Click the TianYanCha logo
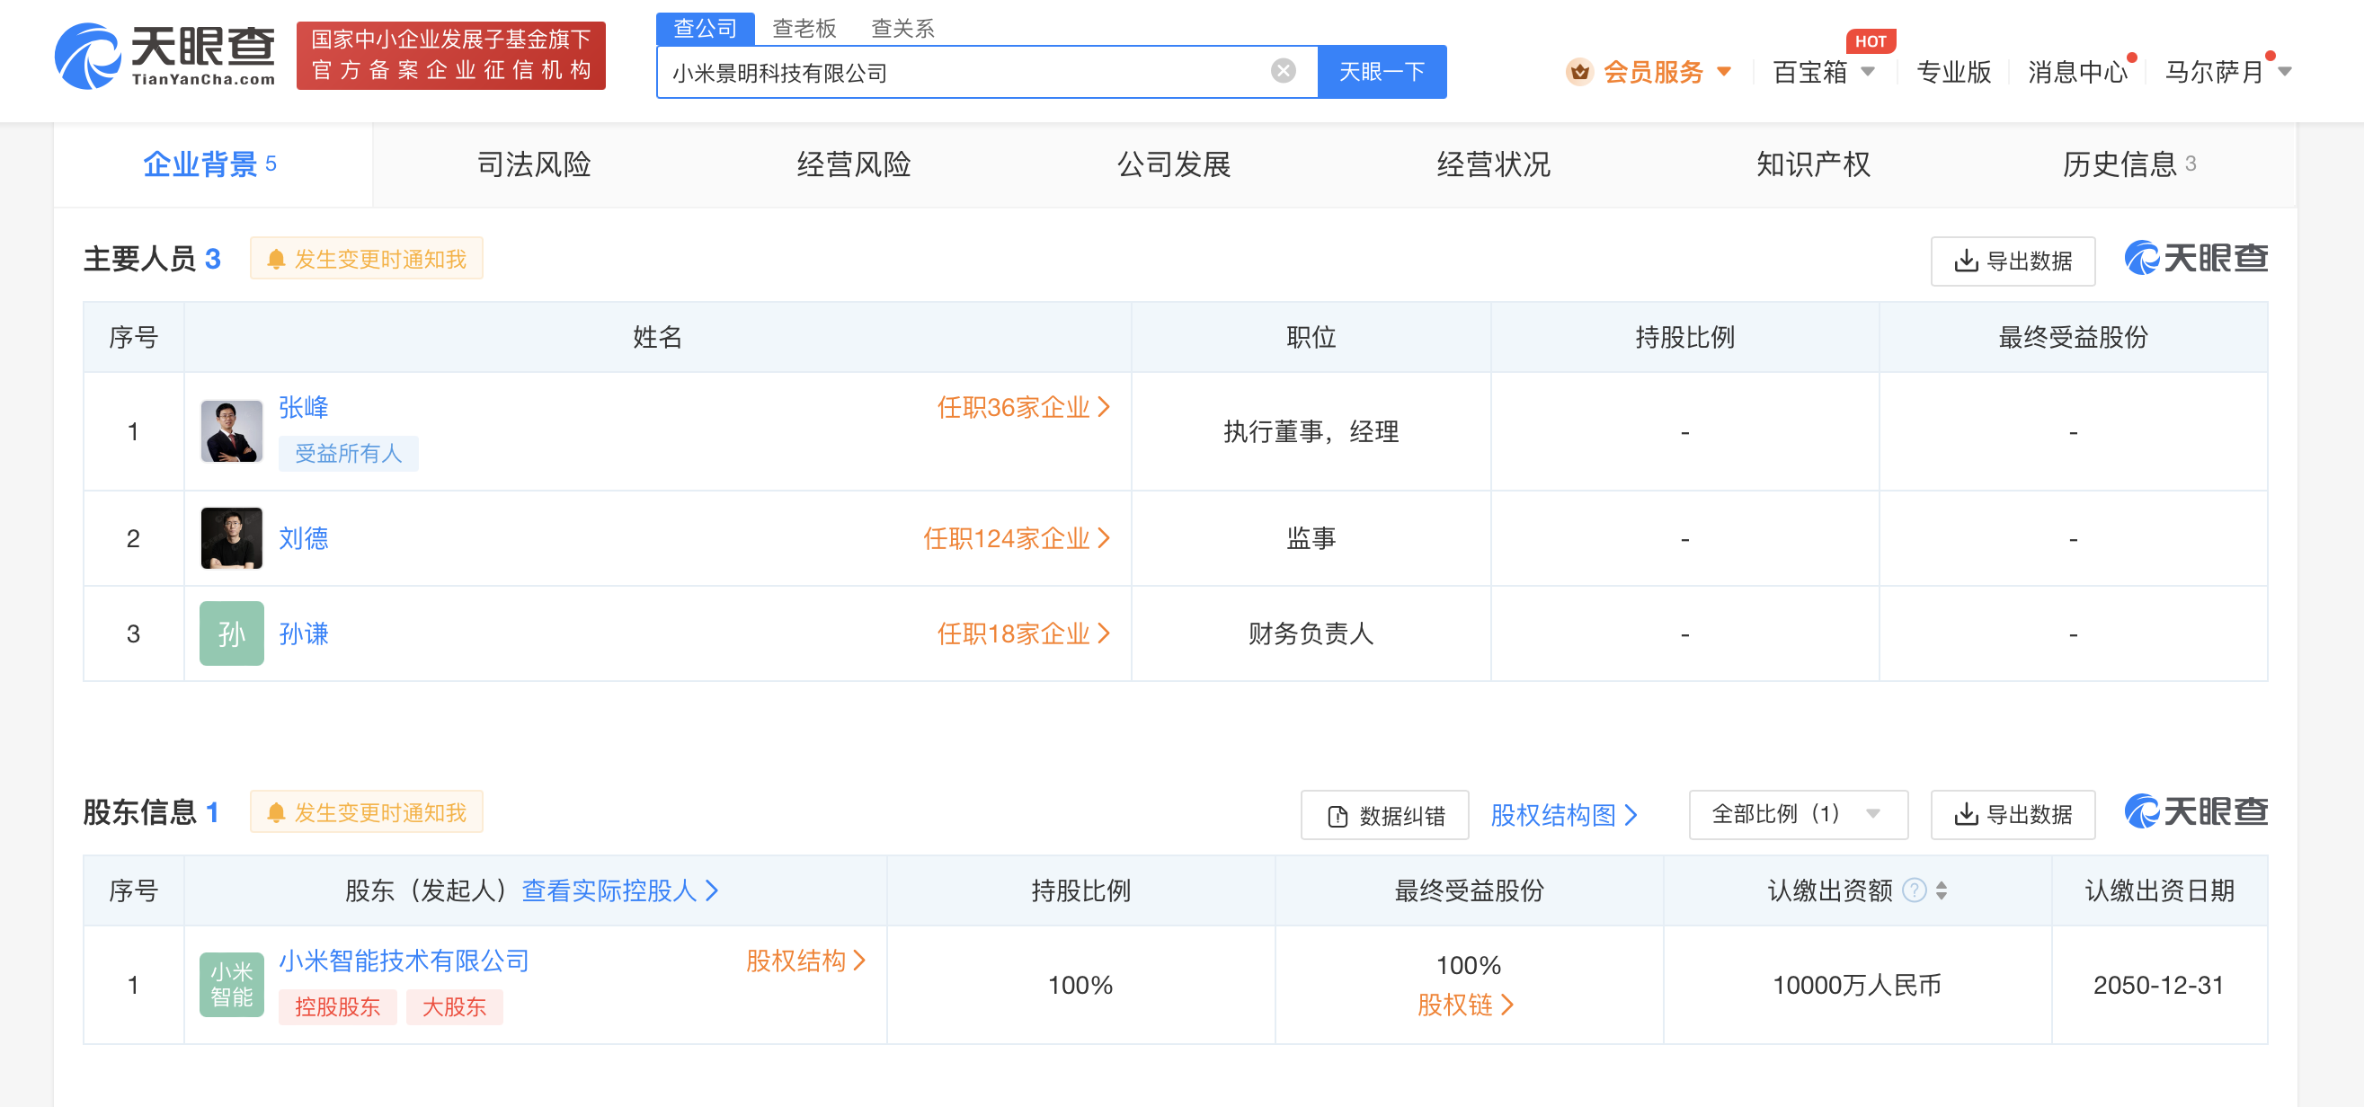The width and height of the screenshot is (2364, 1107). pos(165,55)
